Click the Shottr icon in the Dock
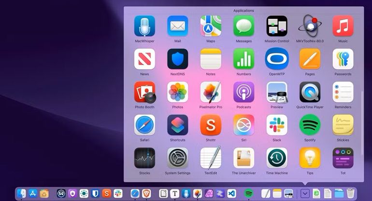 (x=106, y=193)
